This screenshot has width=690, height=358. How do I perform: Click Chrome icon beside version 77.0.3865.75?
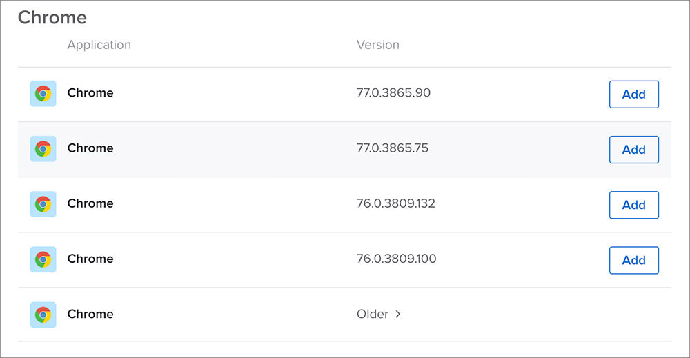(x=43, y=149)
